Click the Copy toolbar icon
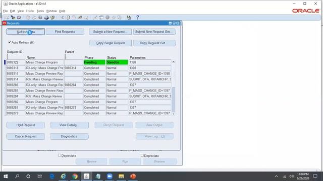 pyautogui.click(x=68, y=18)
